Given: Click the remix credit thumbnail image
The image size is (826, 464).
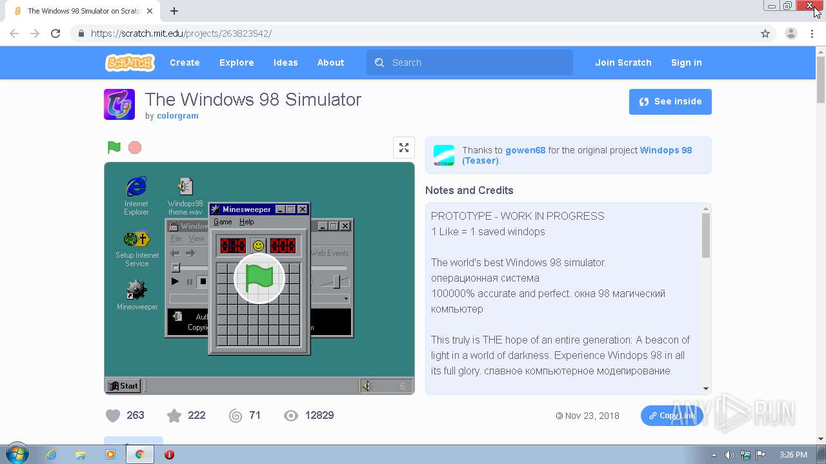Looking at the screenshot, I should point(444,155).
